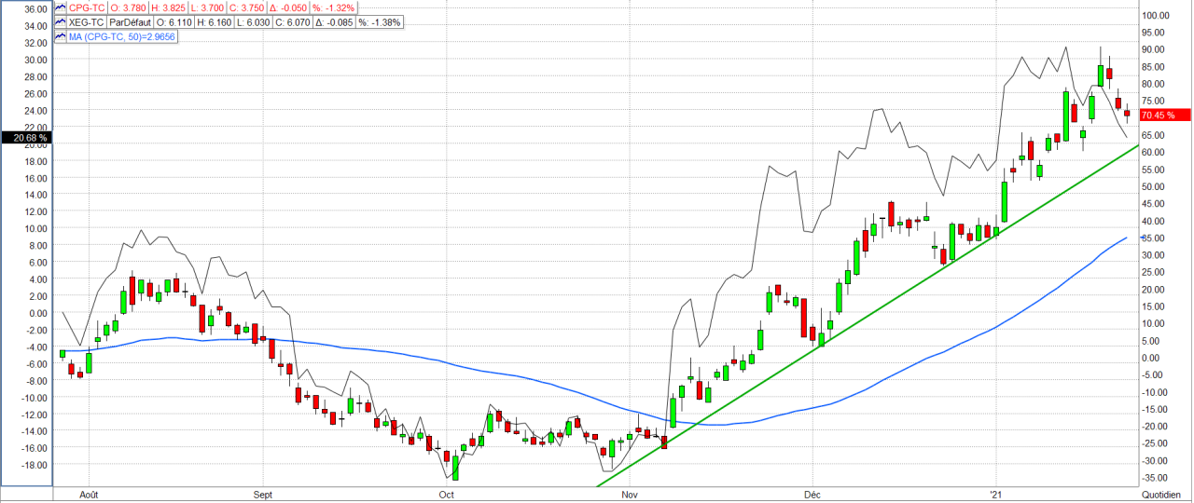Click the red 70.45 % price marker

pos(1165,115)
